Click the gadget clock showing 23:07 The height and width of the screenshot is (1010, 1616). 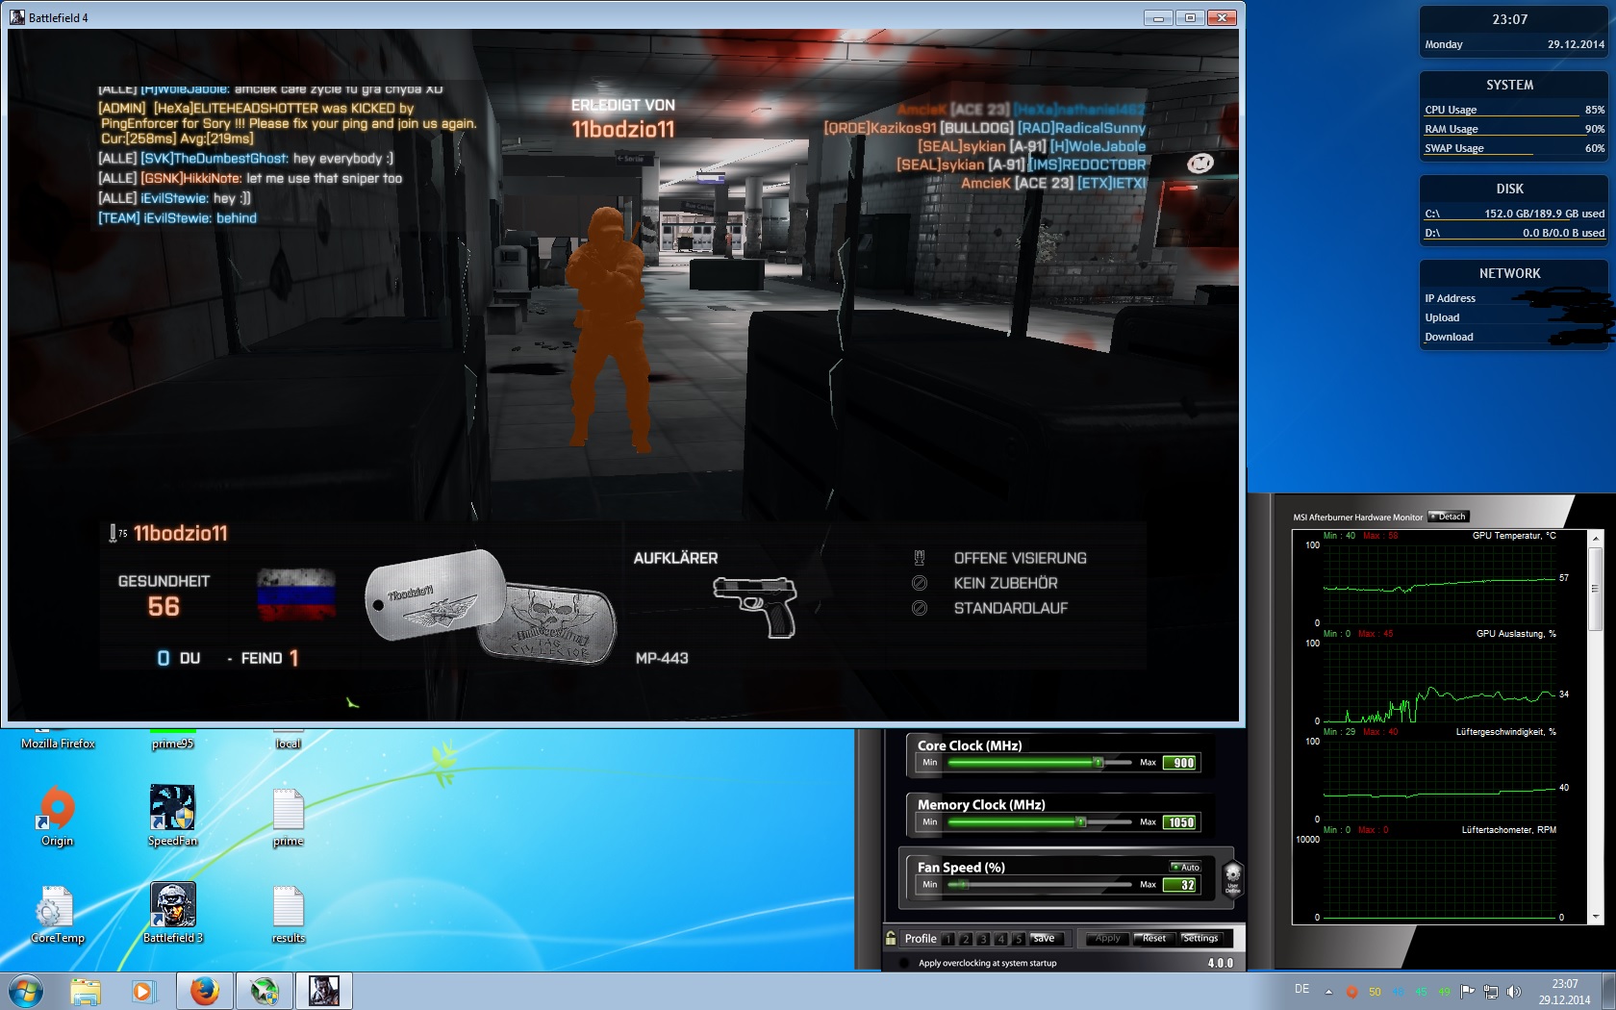(1510, 19)
